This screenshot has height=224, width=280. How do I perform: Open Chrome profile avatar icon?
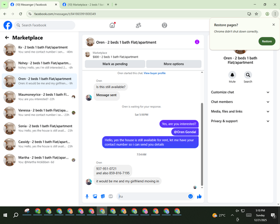coord(267,14)
